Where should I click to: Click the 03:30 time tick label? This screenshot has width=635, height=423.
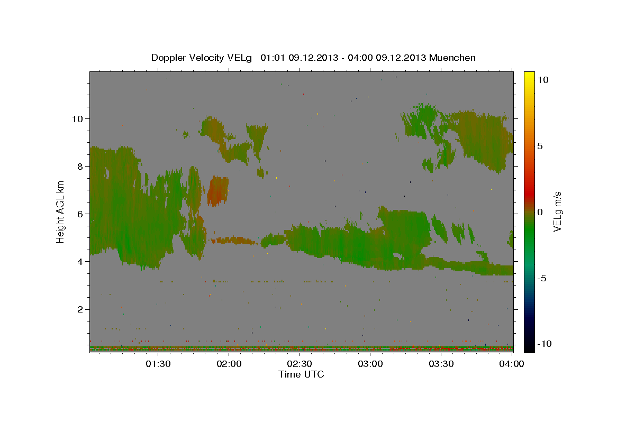point(441,364)
